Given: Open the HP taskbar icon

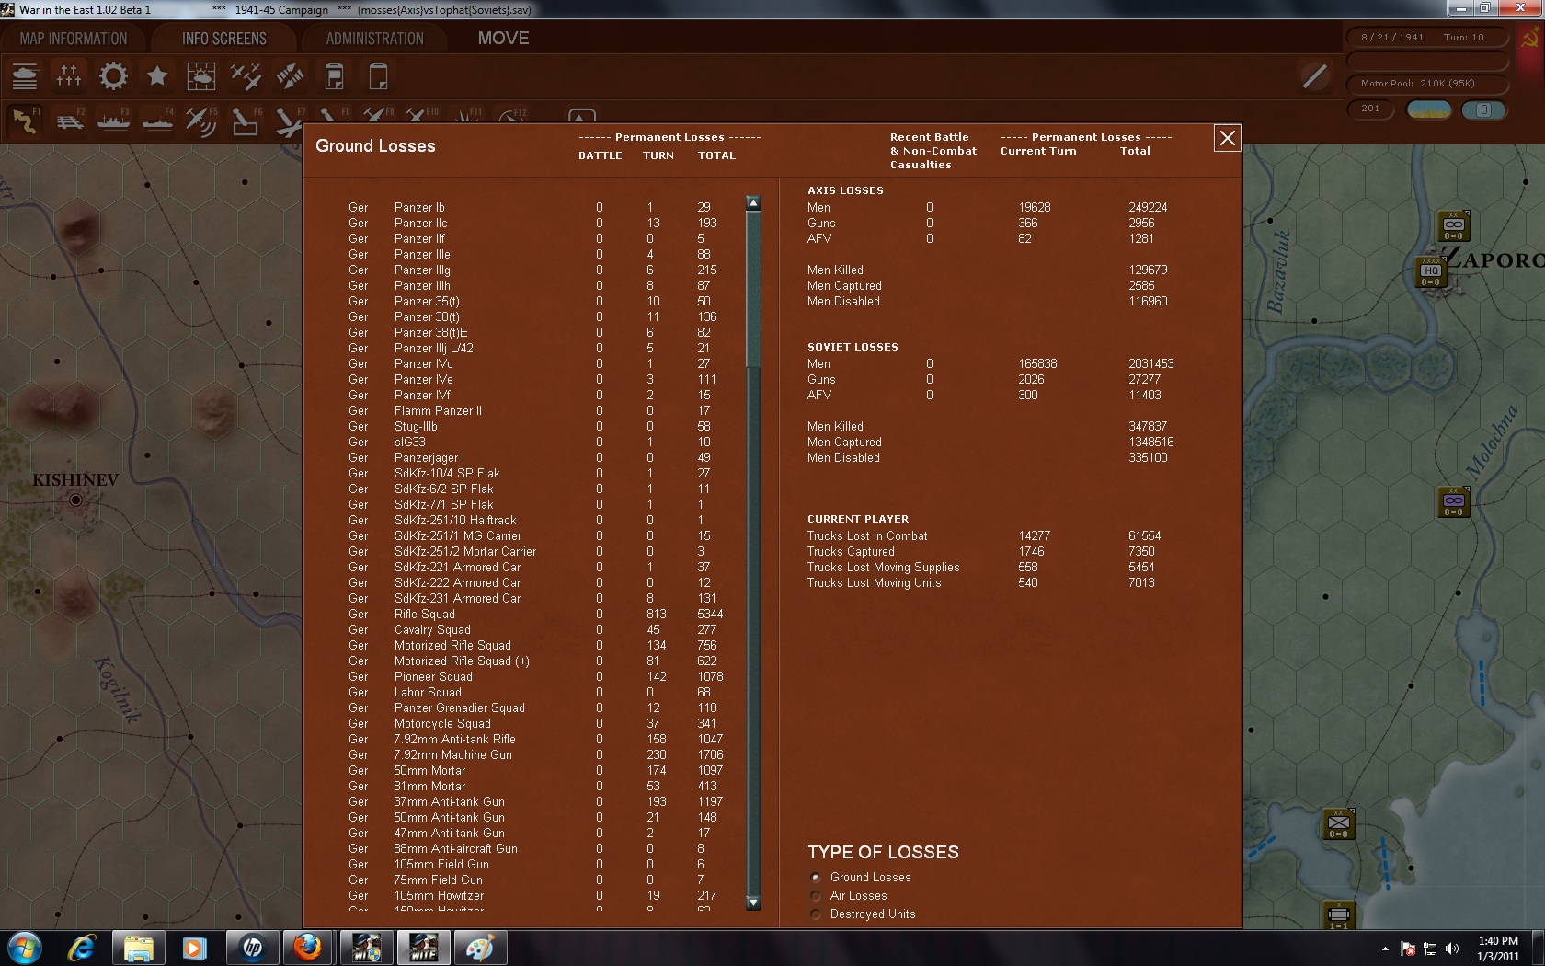Looking at the screenshot, I should pos(252,948).
